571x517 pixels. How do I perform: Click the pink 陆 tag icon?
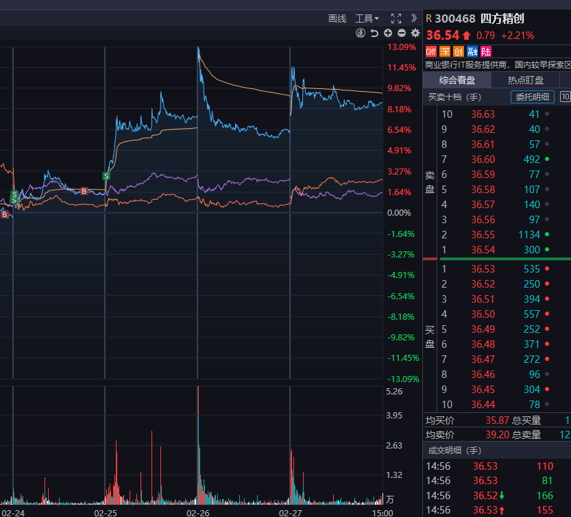pos(486,51)
